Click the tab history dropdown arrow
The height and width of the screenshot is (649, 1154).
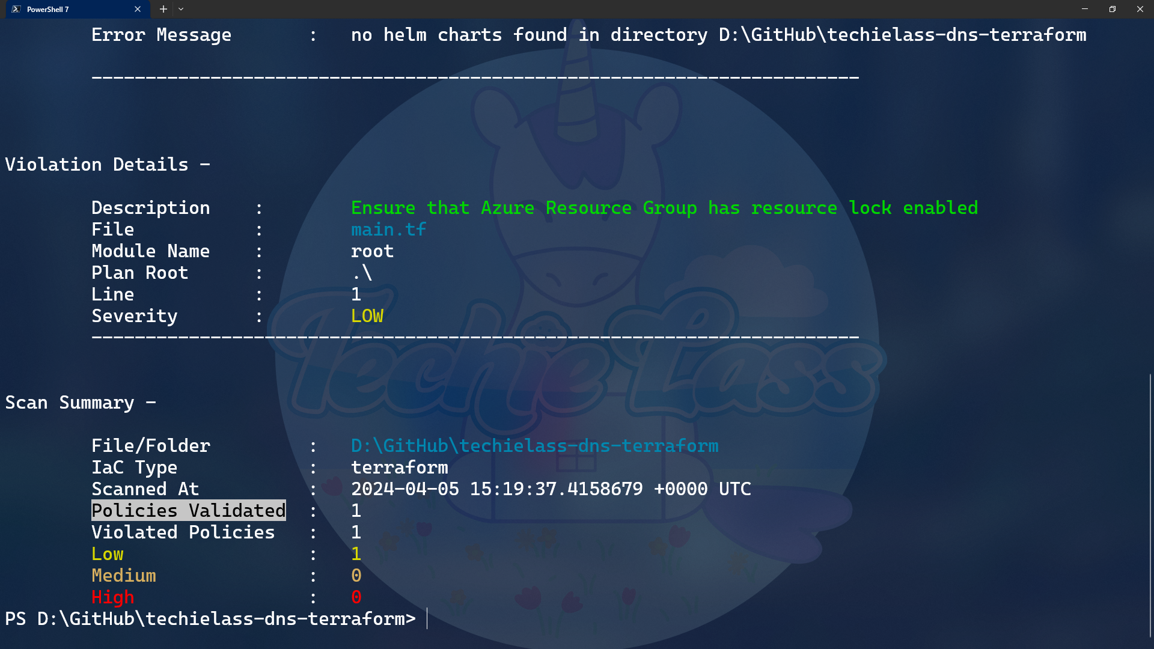coord(181,9)
